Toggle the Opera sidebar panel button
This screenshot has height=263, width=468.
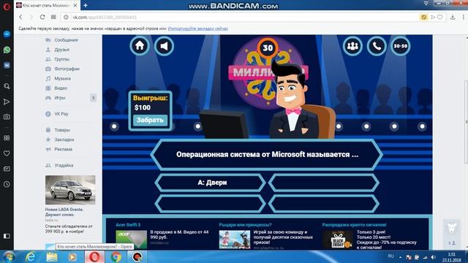tap(7, 236)
